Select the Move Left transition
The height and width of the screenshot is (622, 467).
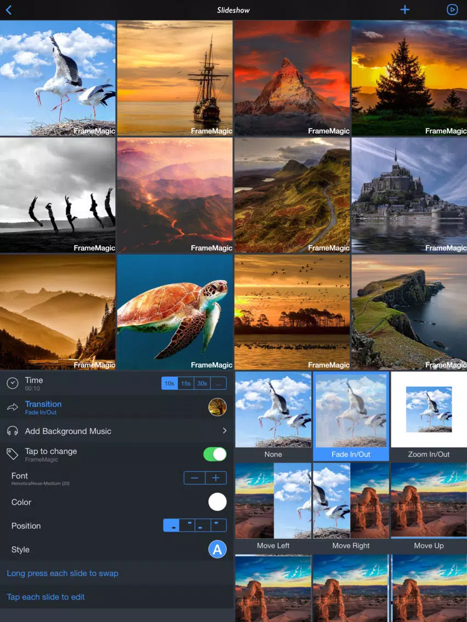[x=273, y=508]
